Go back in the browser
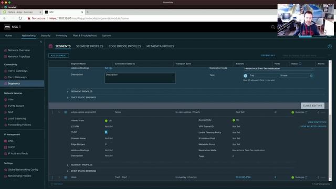The image size is (336, 189). [5, 18]
